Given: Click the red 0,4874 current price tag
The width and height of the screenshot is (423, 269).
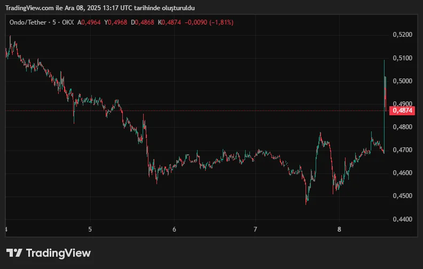Looking at the screenshot, I should pyautogui.click(x=403, y=110).
